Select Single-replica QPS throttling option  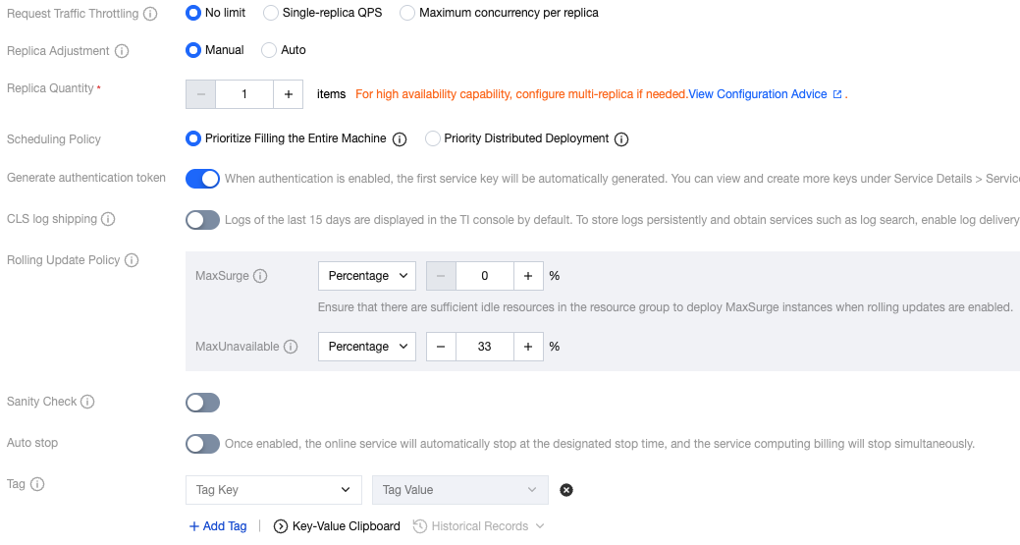270,13
